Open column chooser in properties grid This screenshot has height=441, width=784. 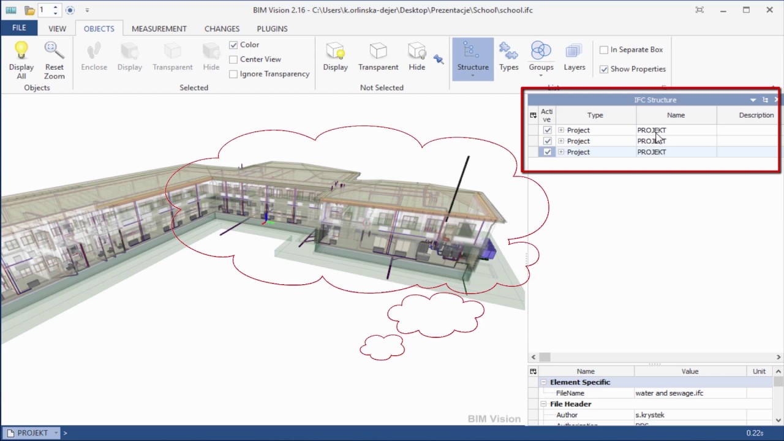533,371
